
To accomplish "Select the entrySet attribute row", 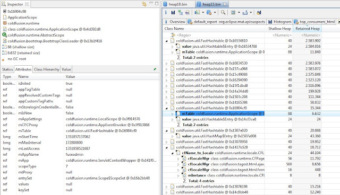I will 80,178.
